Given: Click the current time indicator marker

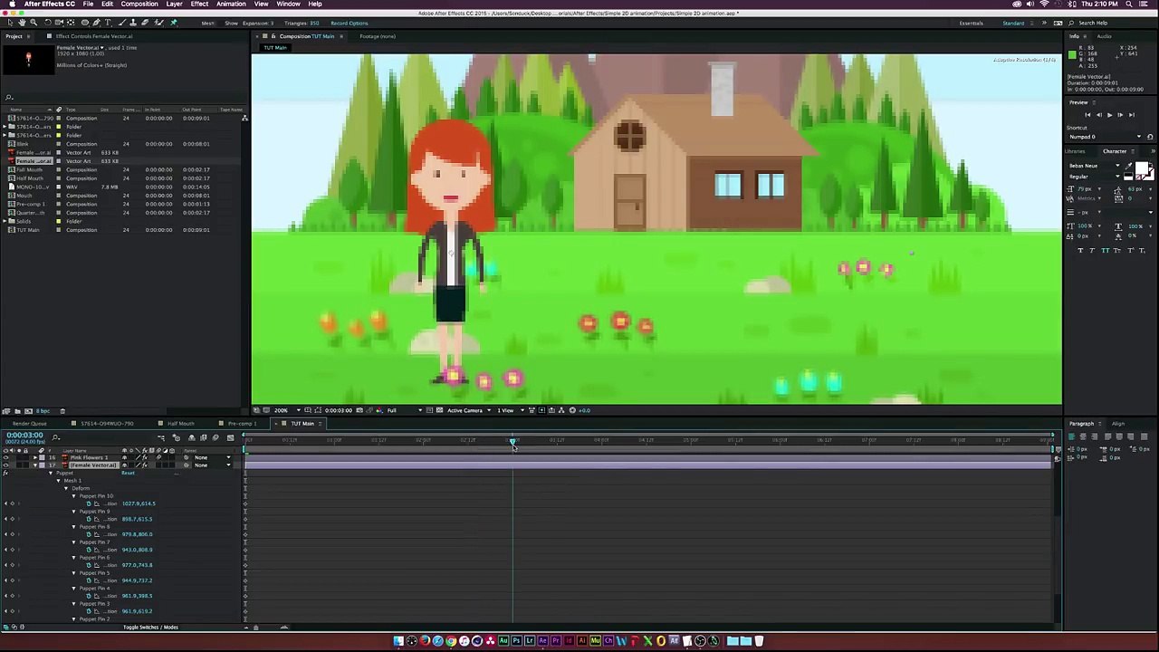Looking at the screenshot, I should [512, 442].
